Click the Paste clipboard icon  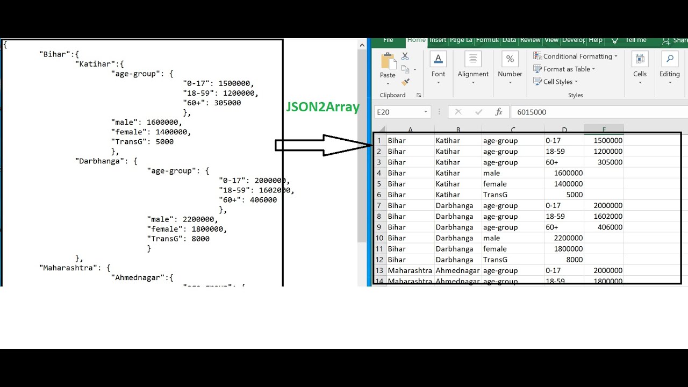[388, 61]
